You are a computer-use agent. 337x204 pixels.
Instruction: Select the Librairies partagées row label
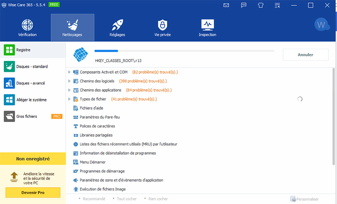point(96,135)
